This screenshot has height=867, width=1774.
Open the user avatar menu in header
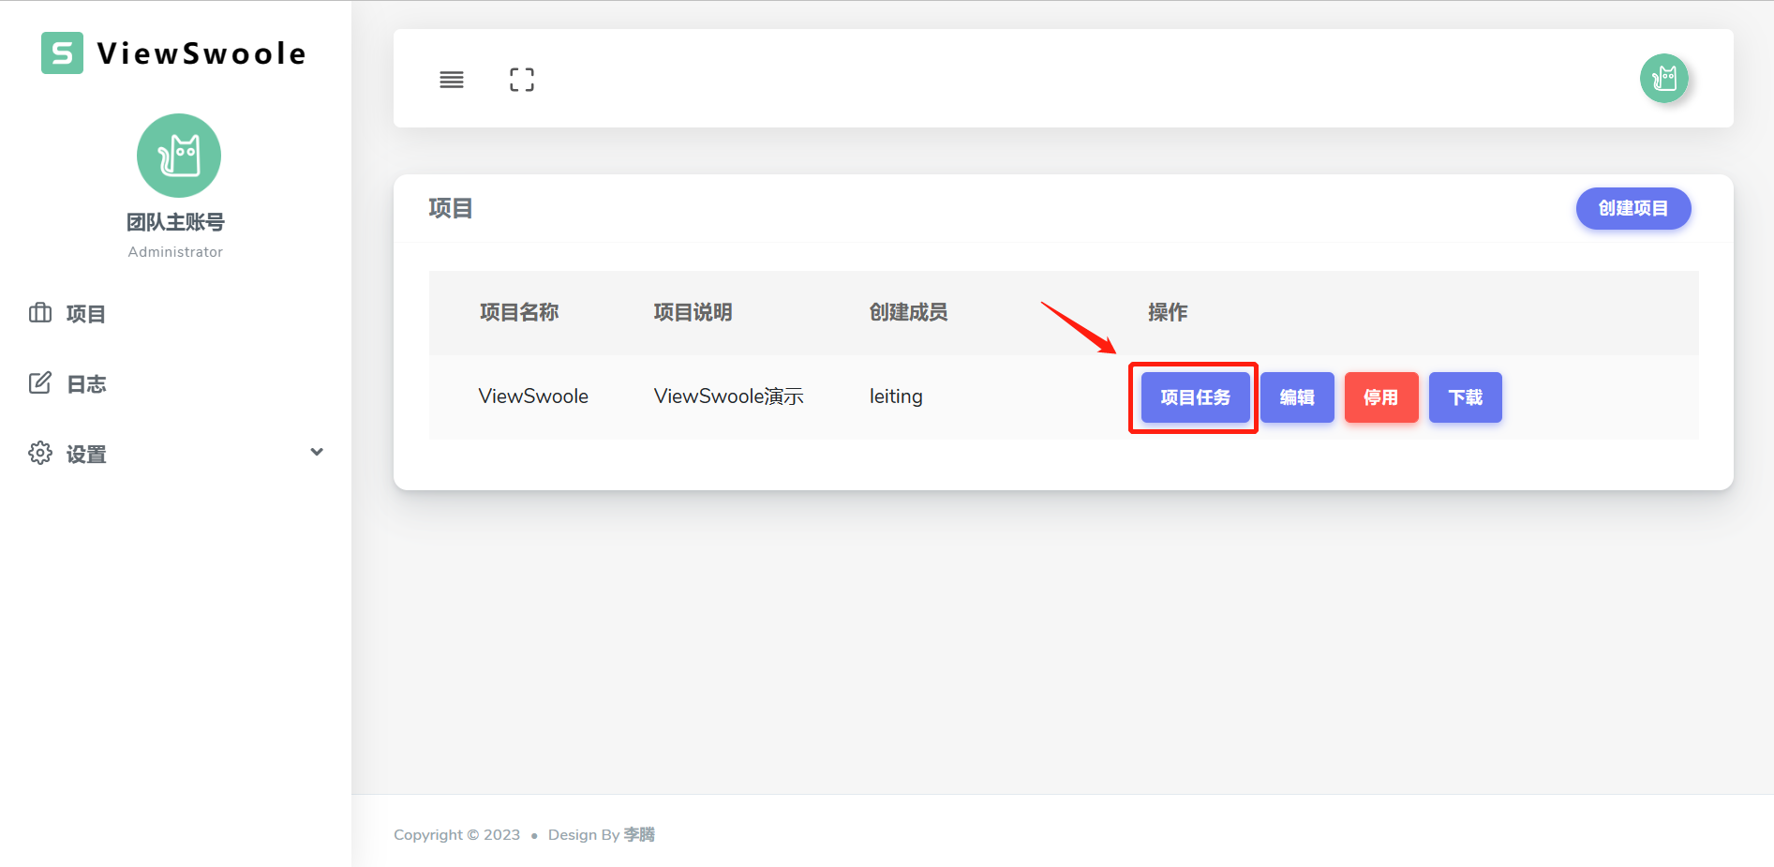(x=1664, y=78)
